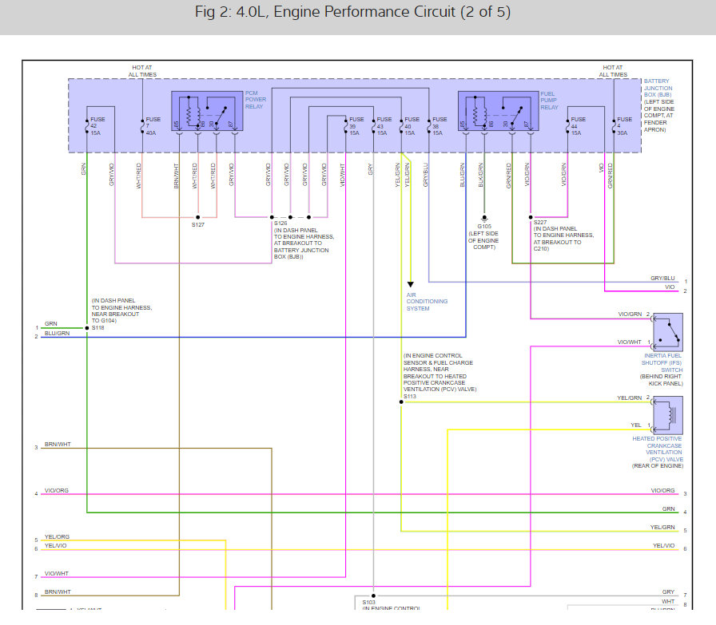Click the S227 splice description text
Image resolution: width=716 pixels, height=625 pixels.
coord(563,239)
